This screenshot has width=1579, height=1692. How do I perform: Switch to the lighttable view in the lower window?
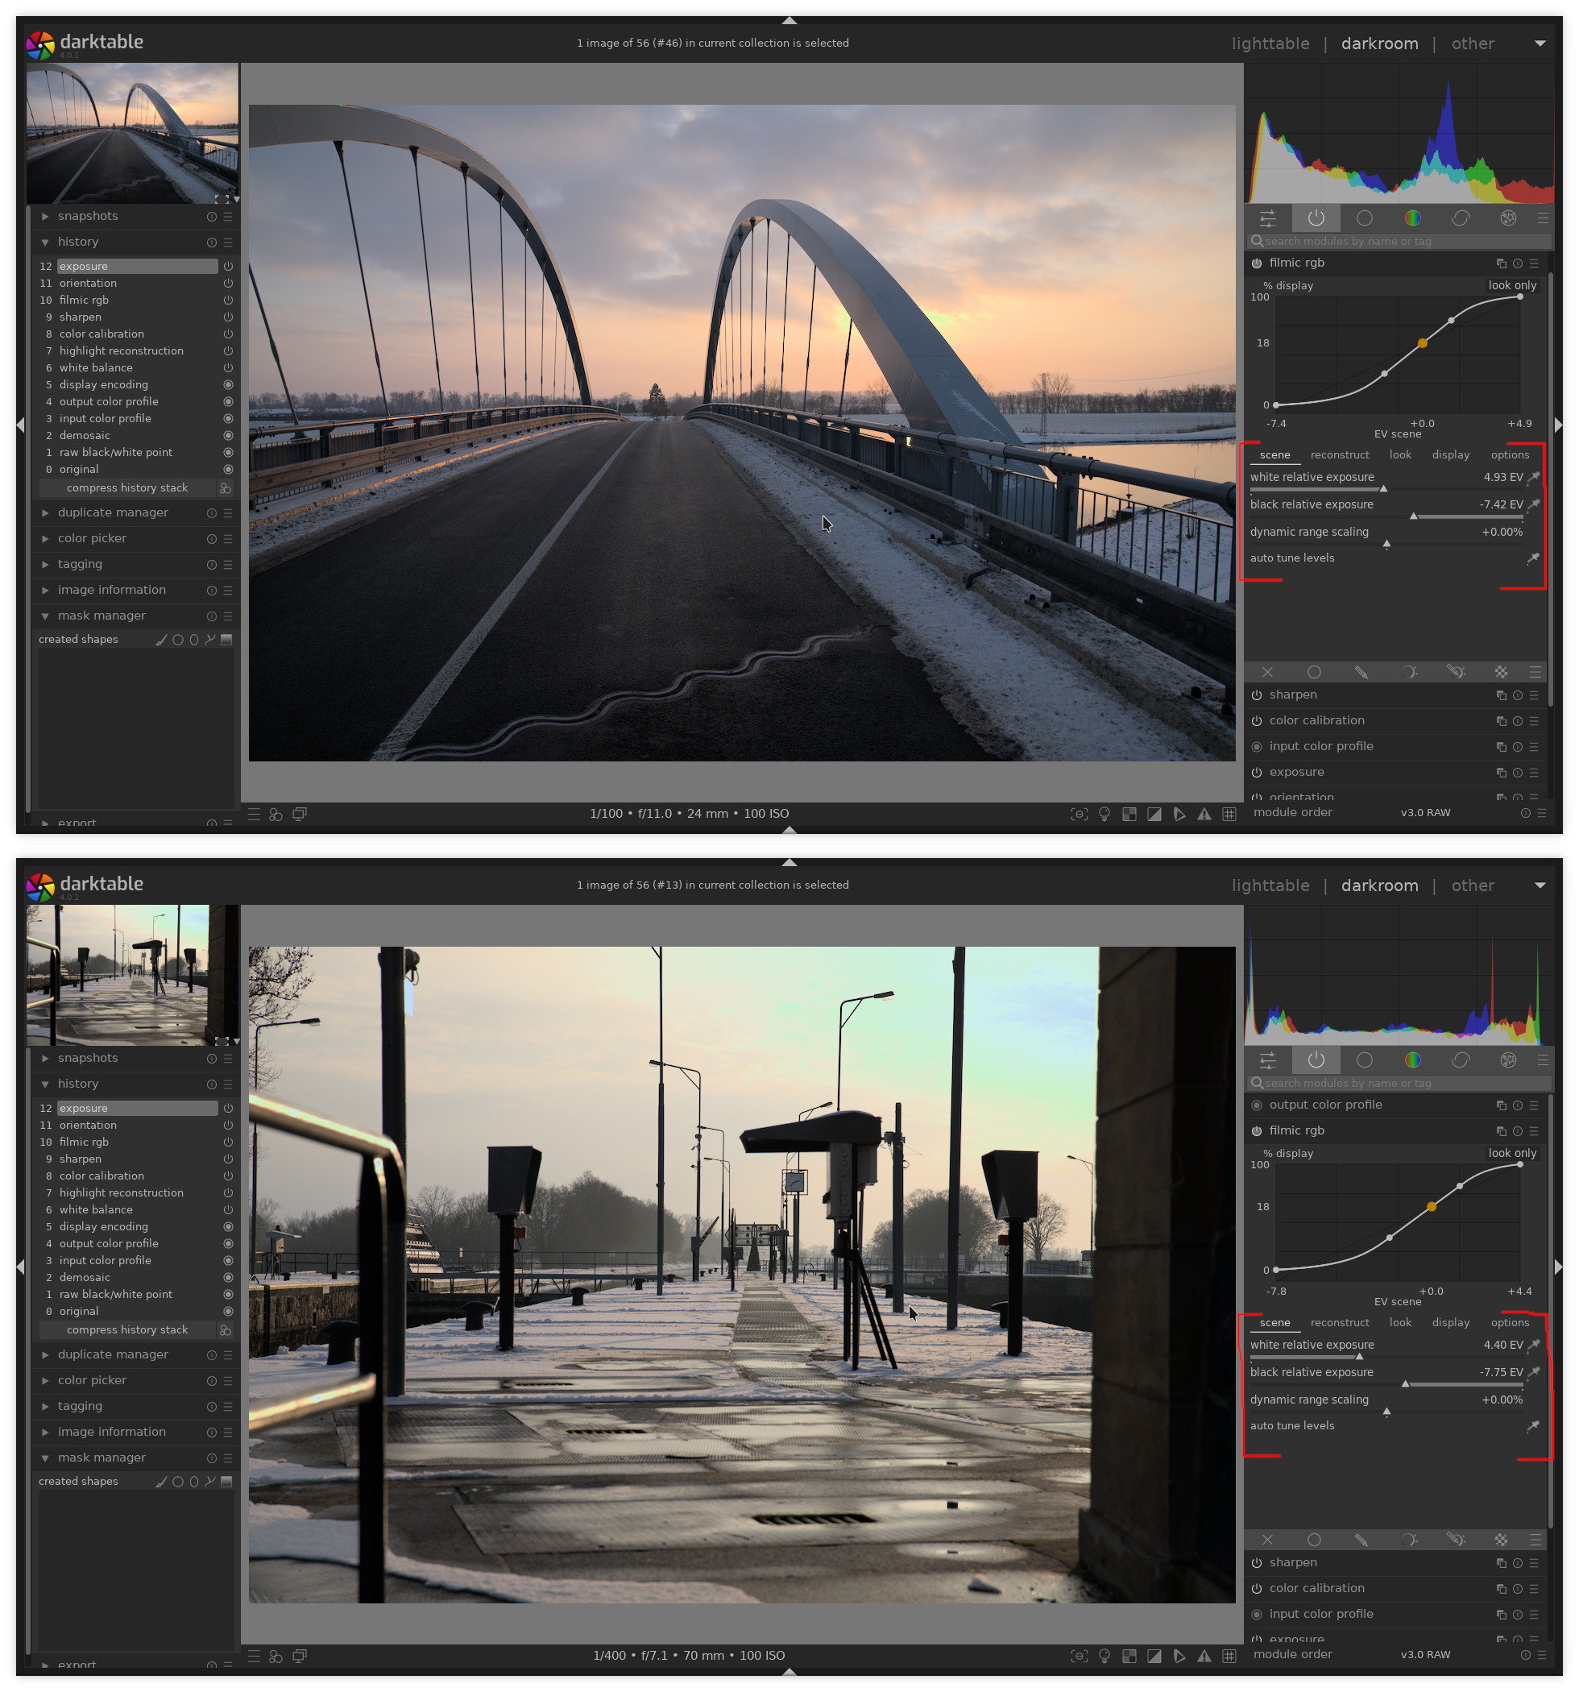click(x=1270, y=885)
